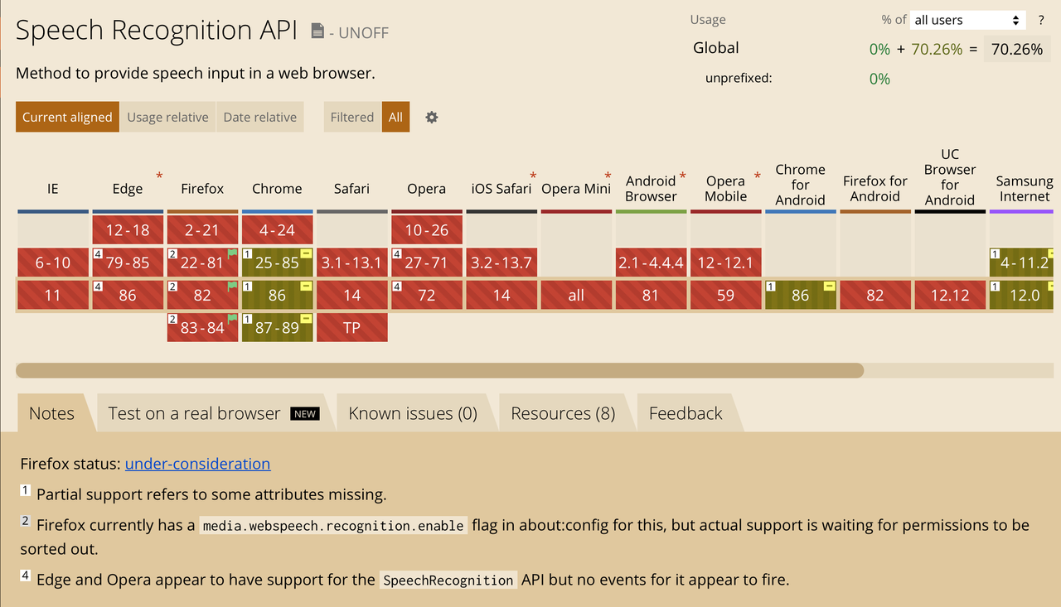The image size is (1061, 607).
Task: Switch to Date relative view
Action: coord(260,118)
